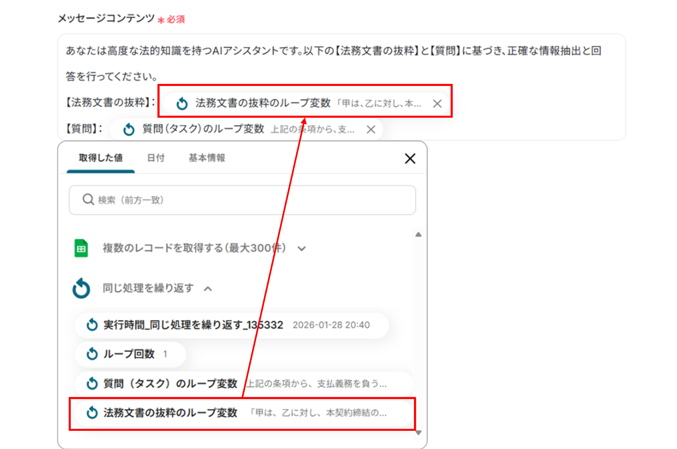Click loop icon in the 法務文書の抜粋 message chip

click(x=182, y=103)
